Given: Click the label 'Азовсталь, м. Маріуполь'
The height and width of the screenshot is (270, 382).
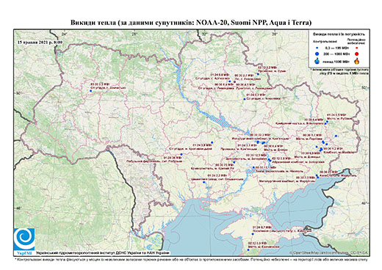Looking at the screenshot, I should click(337, 175).
